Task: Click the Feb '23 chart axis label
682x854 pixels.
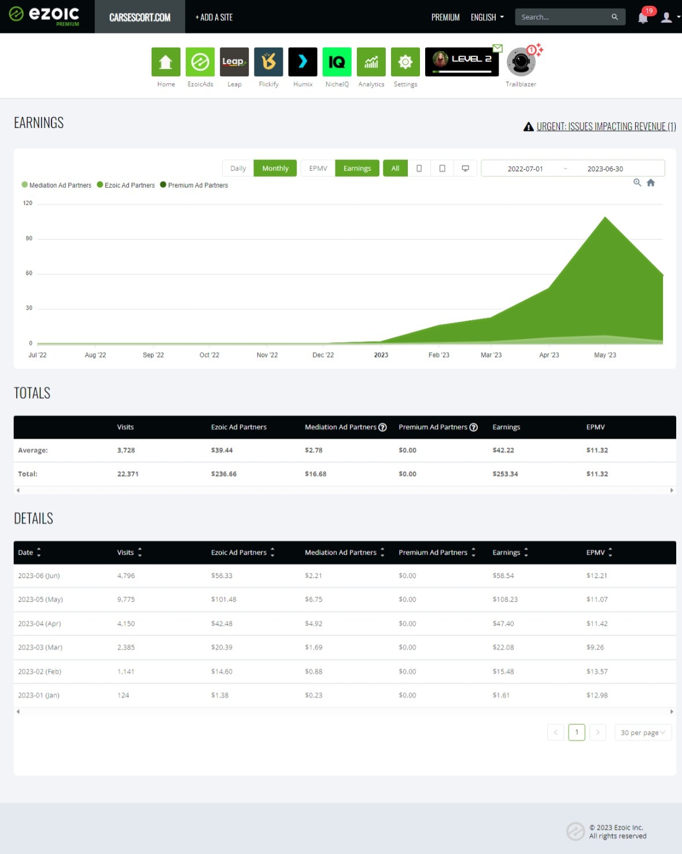Action: [x=439, y=355]
